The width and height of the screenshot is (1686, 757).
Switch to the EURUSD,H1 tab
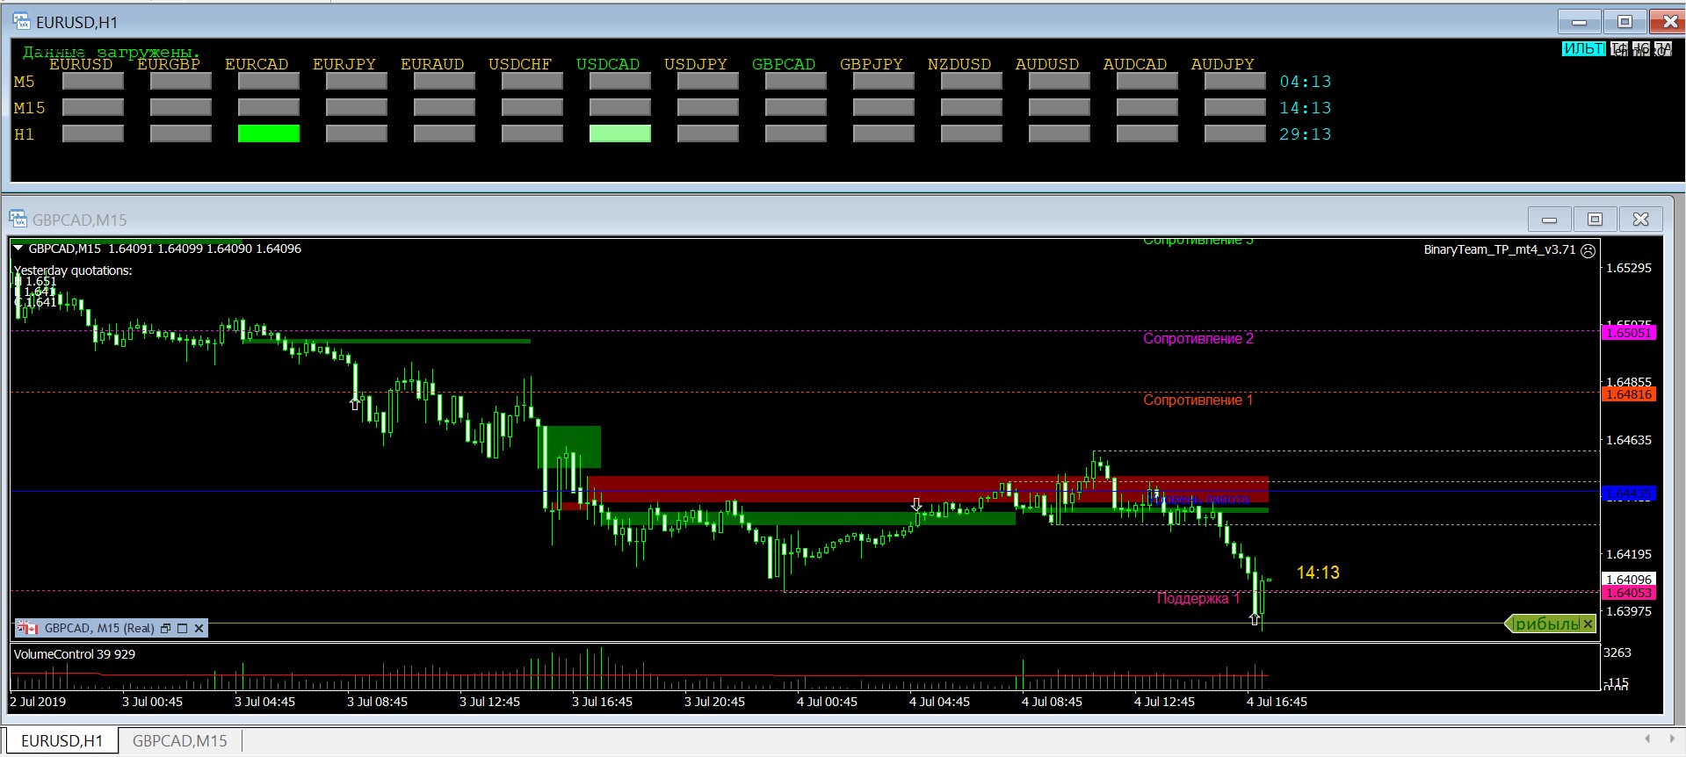coord(62,741)
